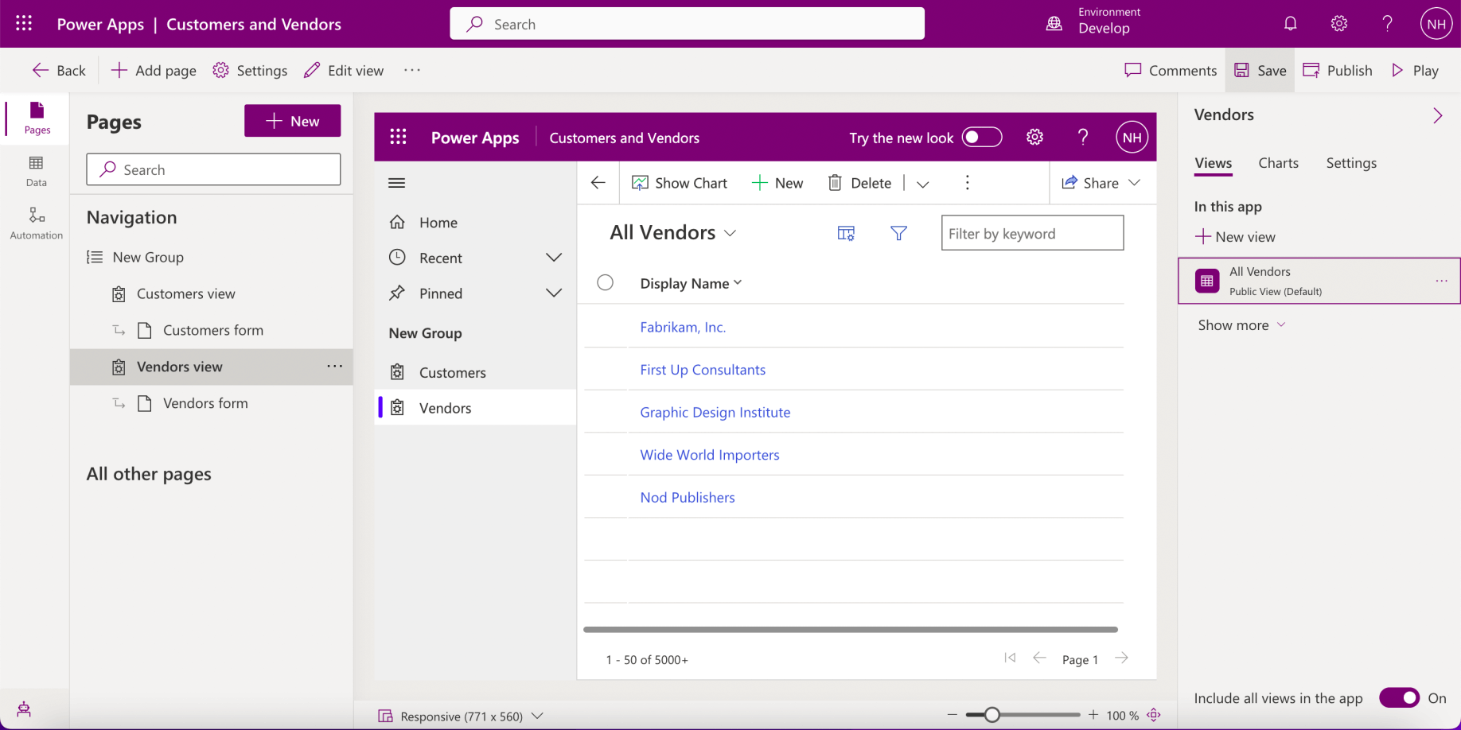Switch to the Settings tab in Vendors pane

pyautogui.click(x=1350, y=163)
